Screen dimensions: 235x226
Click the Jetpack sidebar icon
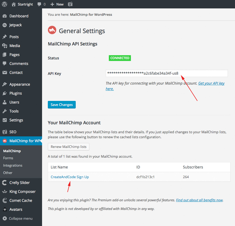click(5, 25)
